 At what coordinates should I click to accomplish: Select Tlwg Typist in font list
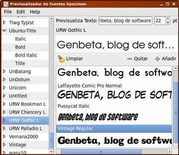point(21,23)
